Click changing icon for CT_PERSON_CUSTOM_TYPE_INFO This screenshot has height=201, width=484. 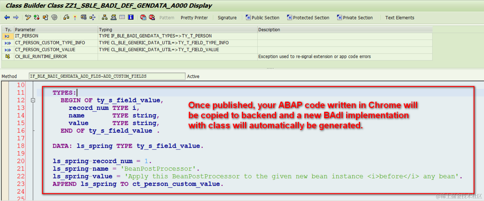8,43
